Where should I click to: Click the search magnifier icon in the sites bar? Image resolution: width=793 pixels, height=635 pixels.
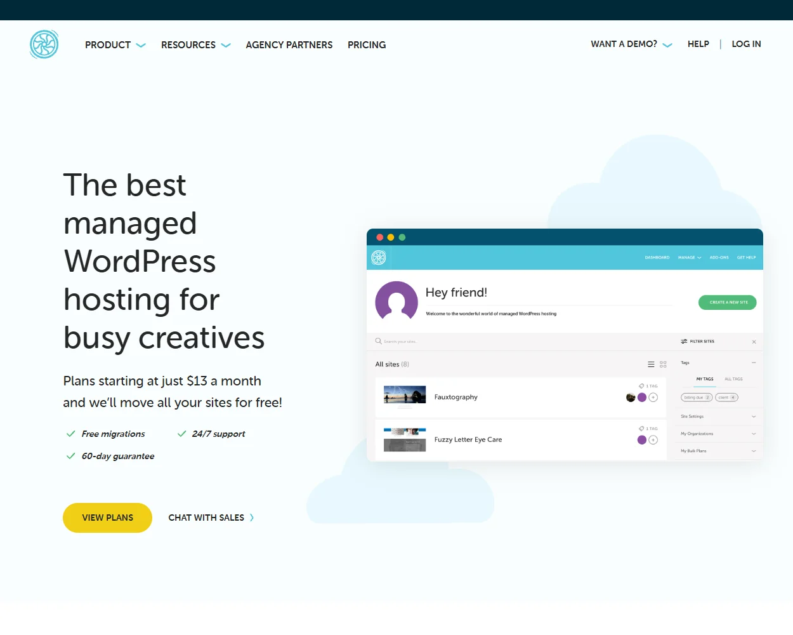click(379, 341)
